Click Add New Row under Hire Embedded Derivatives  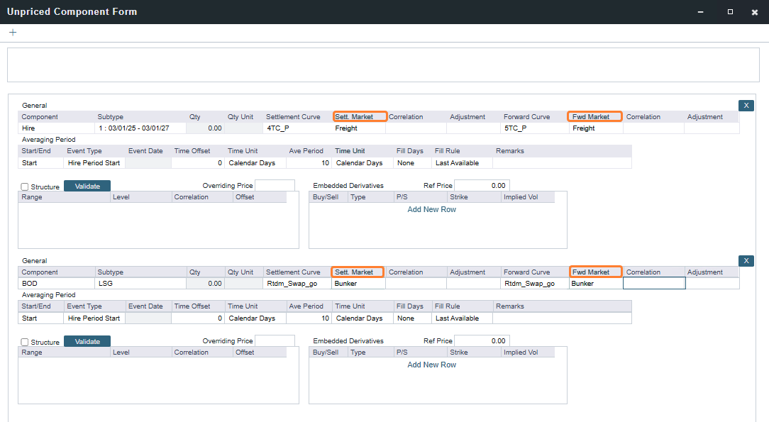(431, 210)
